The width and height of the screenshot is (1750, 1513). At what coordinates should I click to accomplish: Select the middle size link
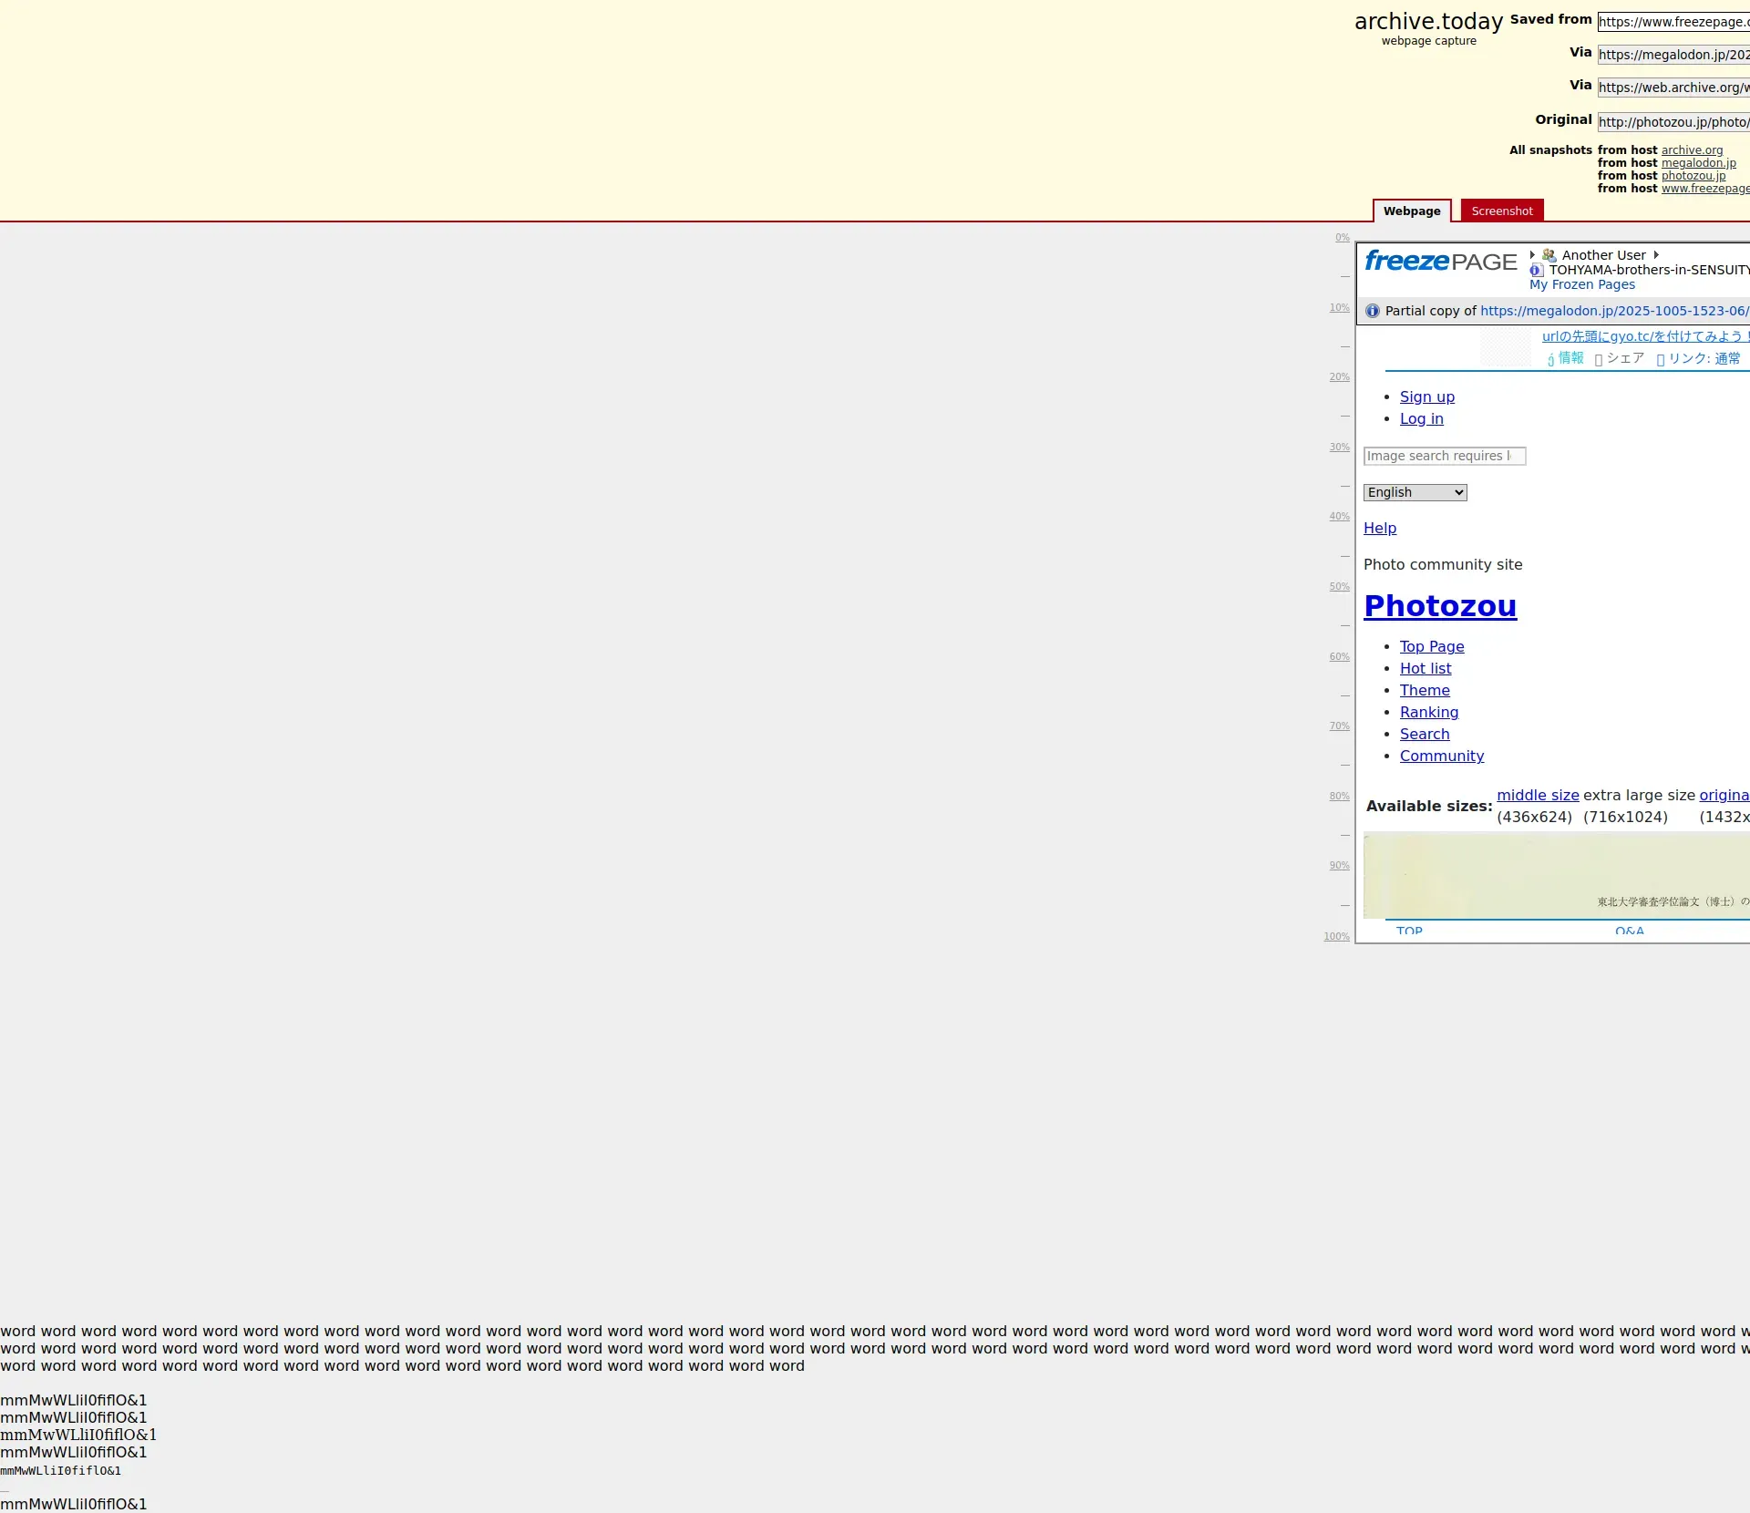[1538, 795]
